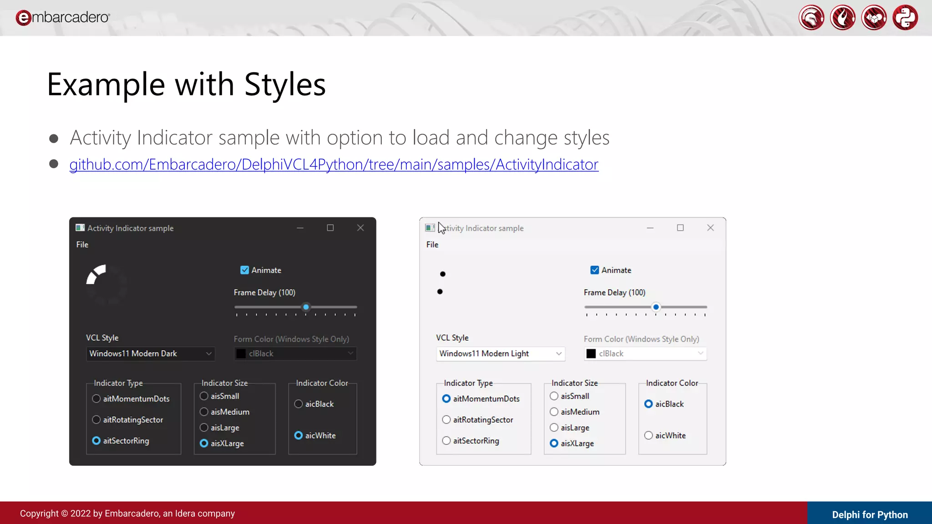Open Windows11 Modern Dark style dropdown
Viewport: 932px width, 524px height.
click(x=151, y=353)
